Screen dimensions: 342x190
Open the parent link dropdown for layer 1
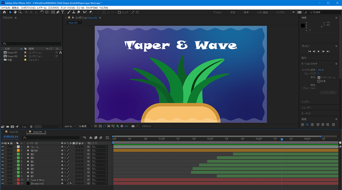[x=99, y=147]
